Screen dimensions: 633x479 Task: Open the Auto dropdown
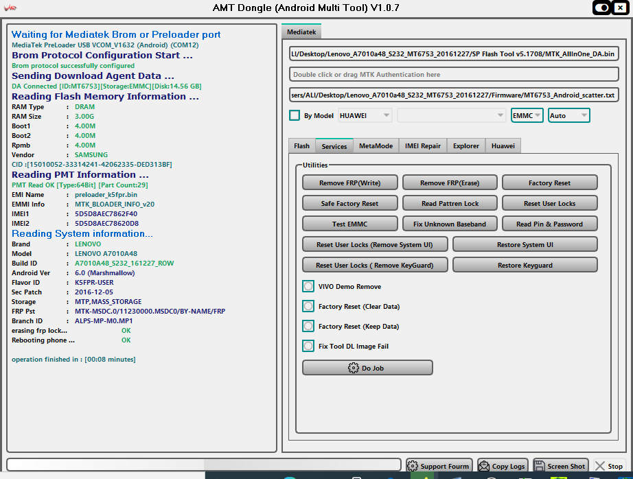click(568, 115)
